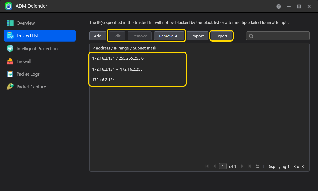This screenshot has width=318, height=191.
Task: Click the ADM Defender shield logo icon
Action: 9,6
